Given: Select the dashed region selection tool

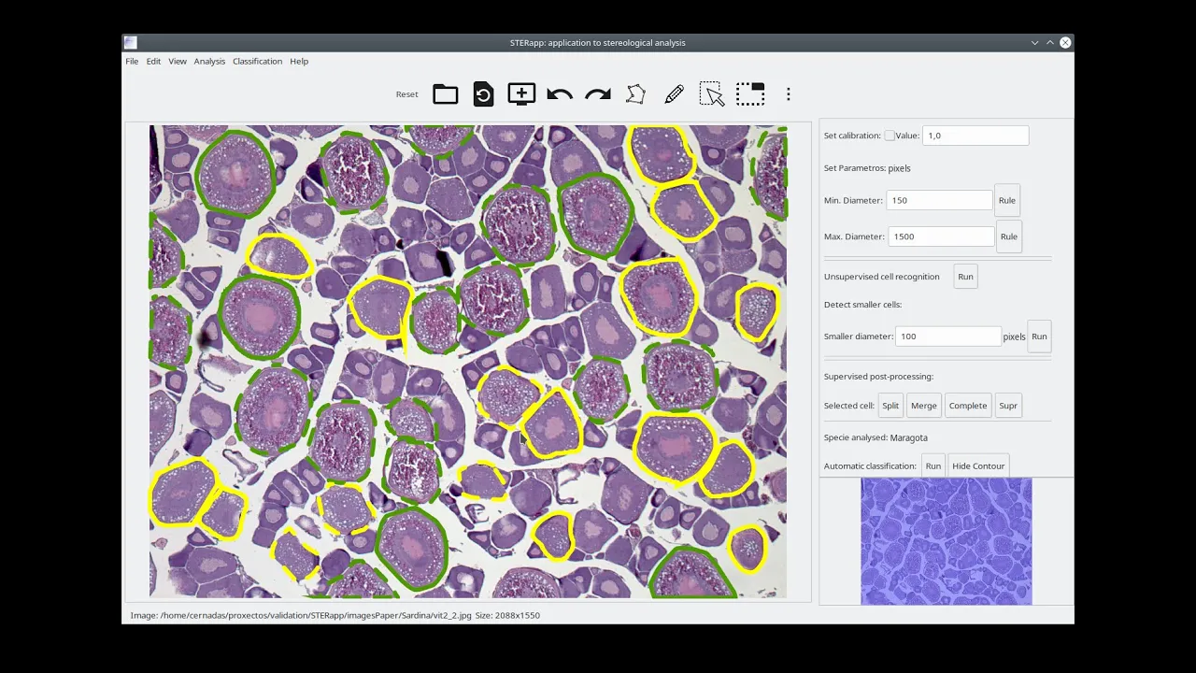Looking at the screenshot, I should pos(750,94).
